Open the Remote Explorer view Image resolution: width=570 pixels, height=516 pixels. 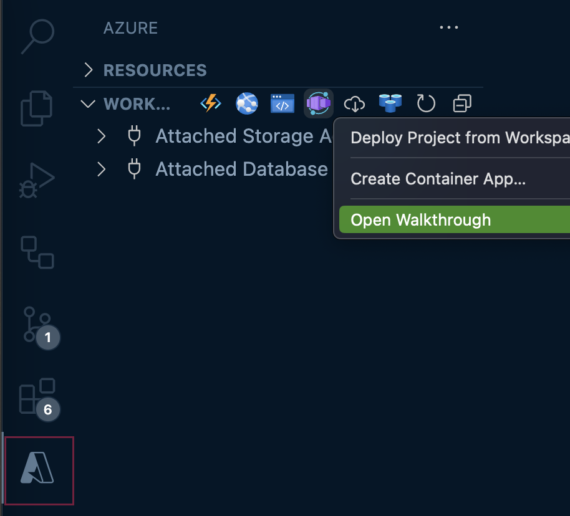(37, 252)
